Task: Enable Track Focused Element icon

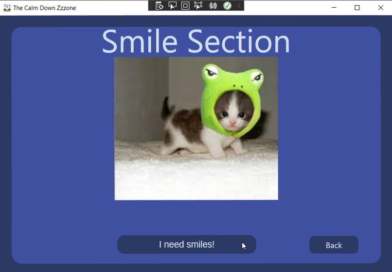Action: [x=198, y=5]
